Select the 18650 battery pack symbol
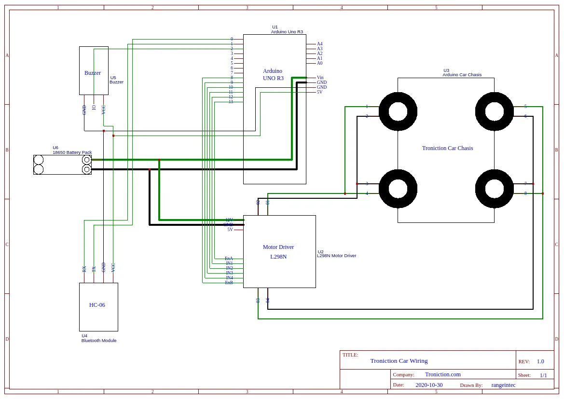Viewport: 564px width, 399px height. pos(62,165)
